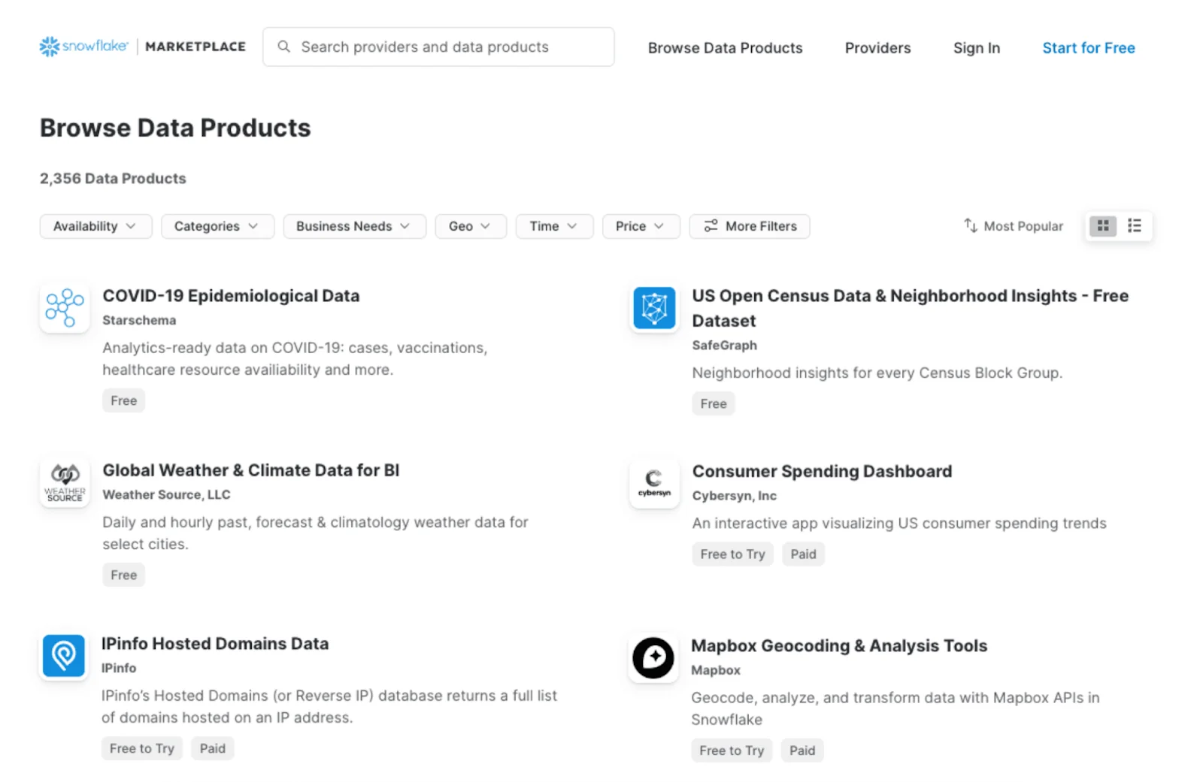The image size is (1203, 782).
Task: Expand the Time filter
Action: point(554,226)
